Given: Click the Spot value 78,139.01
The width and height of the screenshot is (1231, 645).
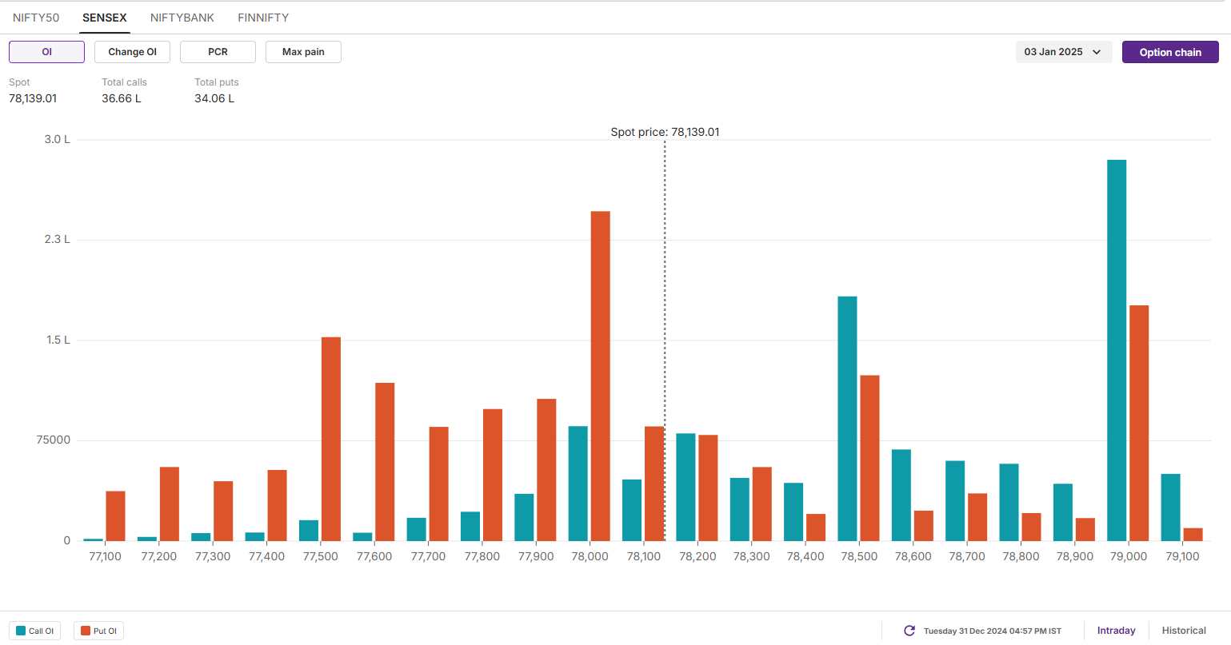Looking at the screenshot, I should 33,98.
